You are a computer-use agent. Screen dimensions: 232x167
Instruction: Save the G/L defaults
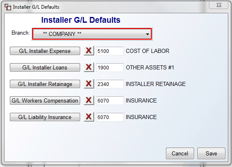click(x=211, y=153)
